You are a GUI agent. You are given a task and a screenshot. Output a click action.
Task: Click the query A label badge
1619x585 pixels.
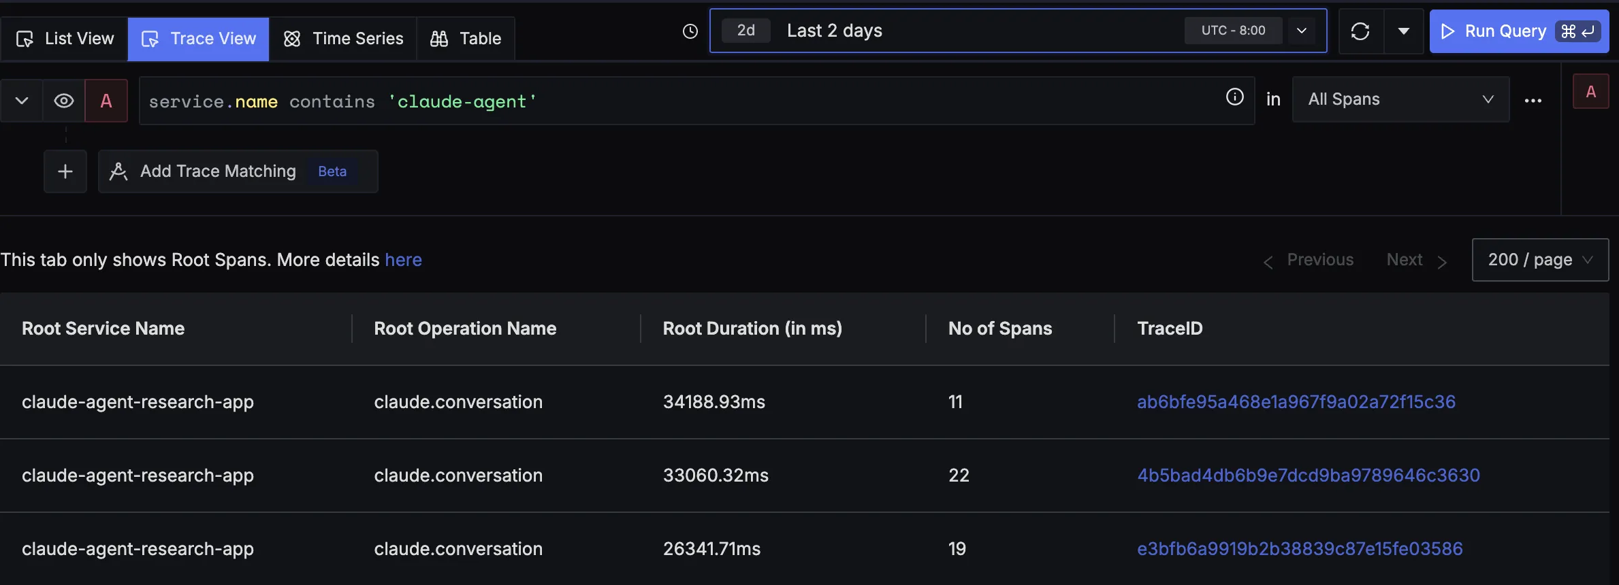tap(106, 101)
